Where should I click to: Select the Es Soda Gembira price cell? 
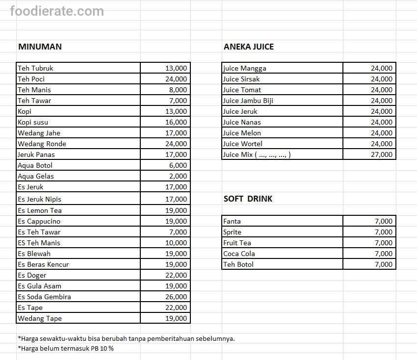click(165, 297)
